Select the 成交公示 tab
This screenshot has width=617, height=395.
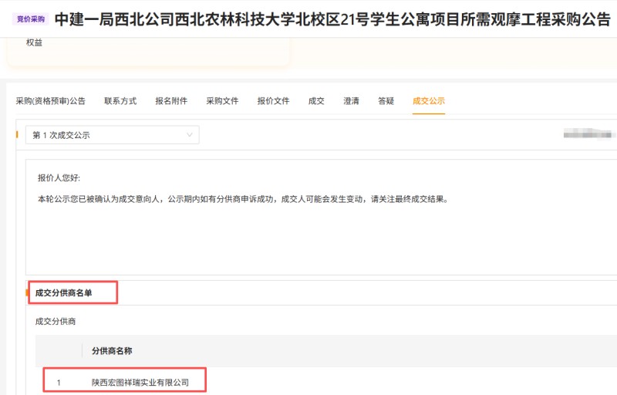[429, 101]
